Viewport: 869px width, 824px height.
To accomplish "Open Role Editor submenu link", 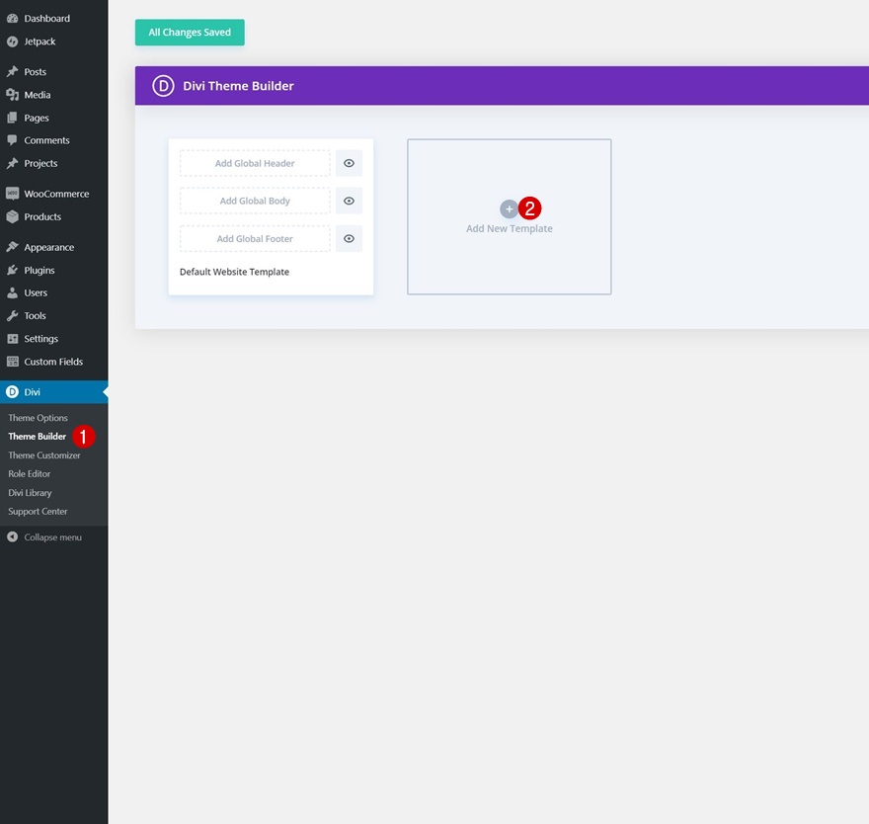I will point(30,474).
